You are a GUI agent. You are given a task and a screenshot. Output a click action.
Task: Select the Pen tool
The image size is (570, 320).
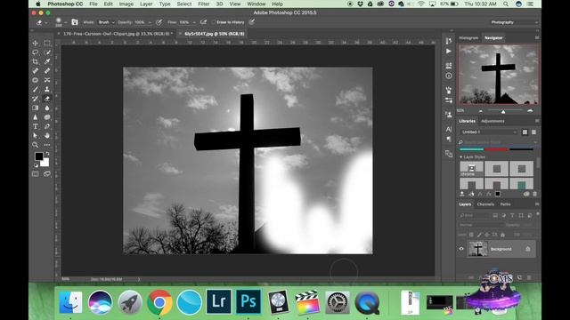47,126
